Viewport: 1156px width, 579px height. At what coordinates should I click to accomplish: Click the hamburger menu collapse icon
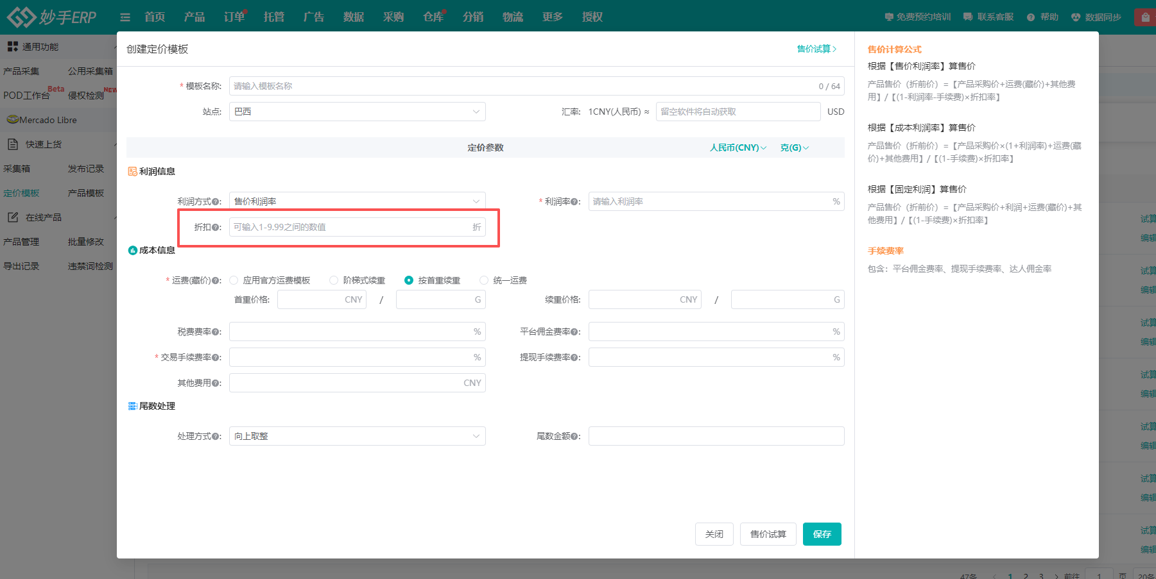tap(125, 17)
